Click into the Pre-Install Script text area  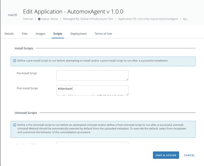point(92,76)
